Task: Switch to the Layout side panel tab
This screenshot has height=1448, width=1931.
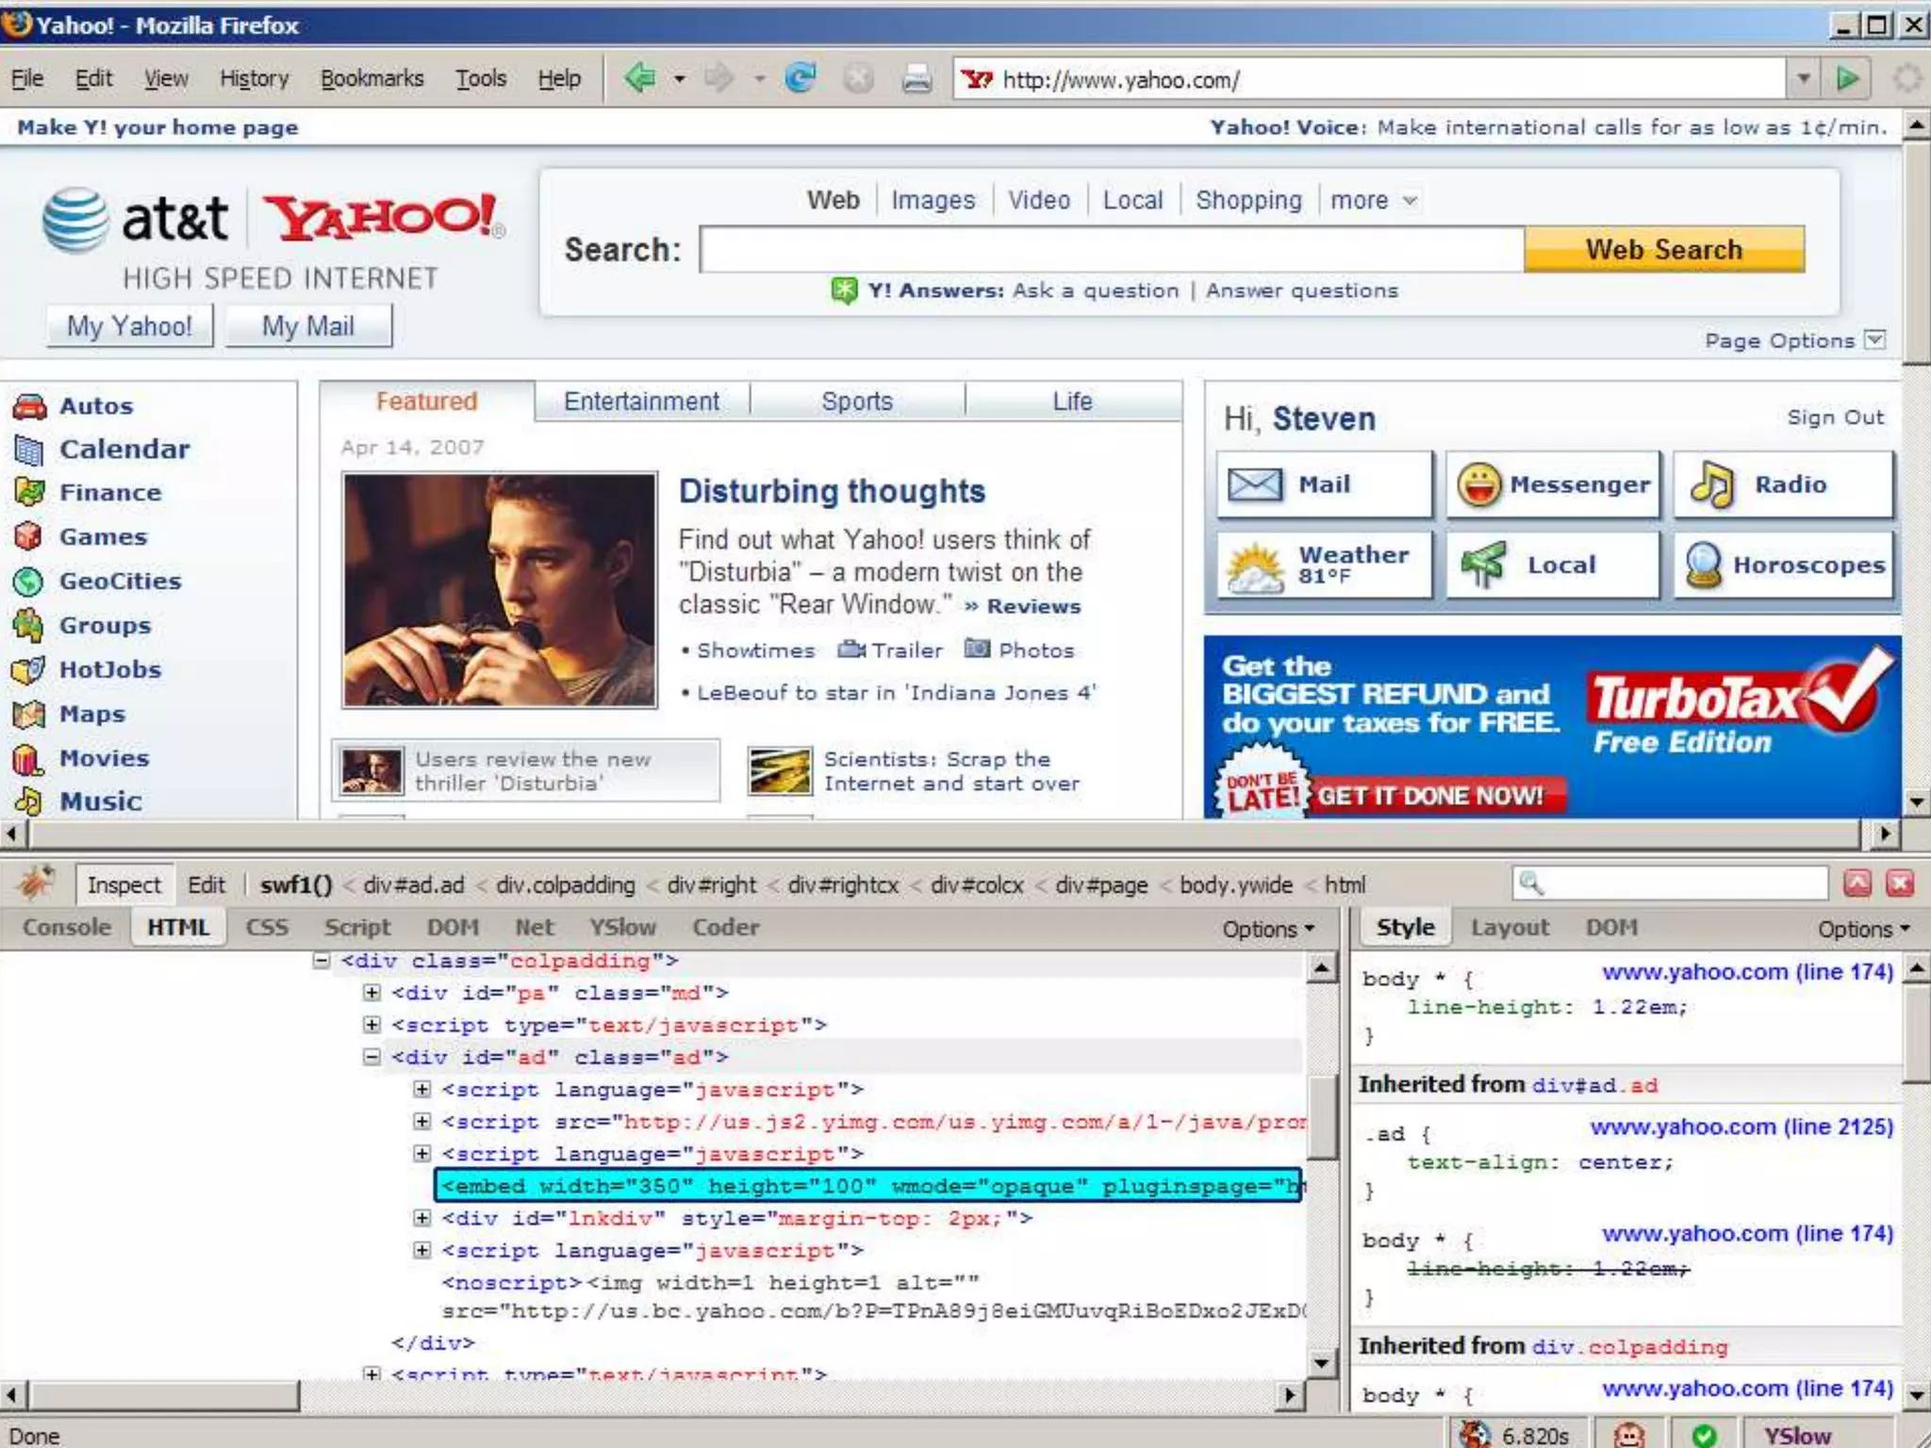Action: [x=1510, y=928]
